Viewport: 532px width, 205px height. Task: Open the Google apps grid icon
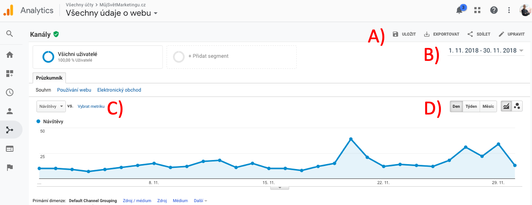click(477, 10)
